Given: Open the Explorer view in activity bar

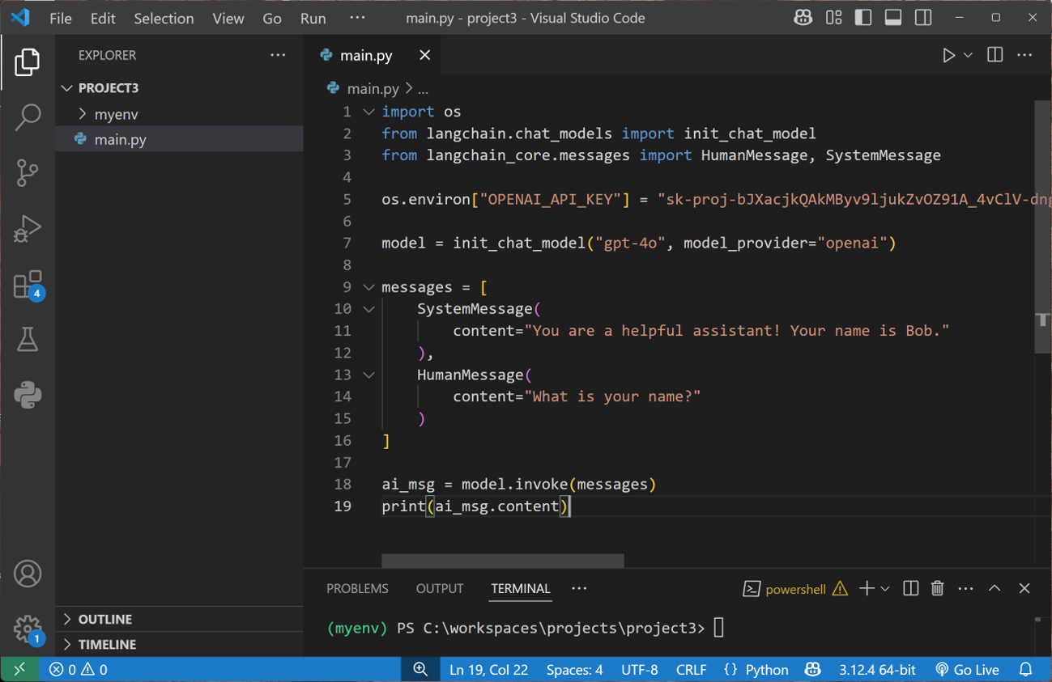Looking at the screenshot, I should tap(27, 62).
